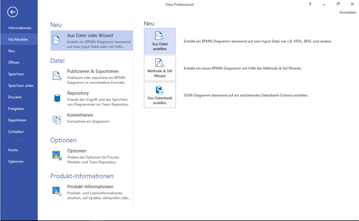
Task: Open Neu in the blue sidebar
Action: coord(12,51)
